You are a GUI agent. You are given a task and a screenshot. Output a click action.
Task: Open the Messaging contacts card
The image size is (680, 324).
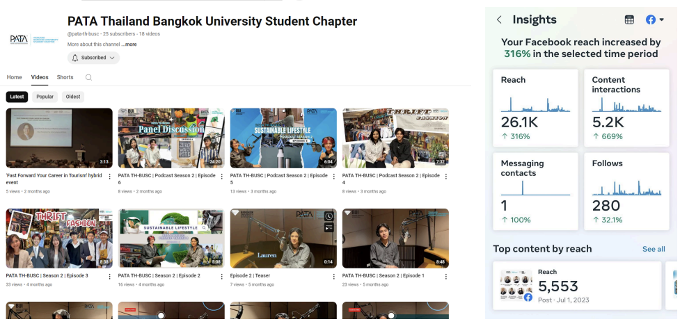coord(536,191)
